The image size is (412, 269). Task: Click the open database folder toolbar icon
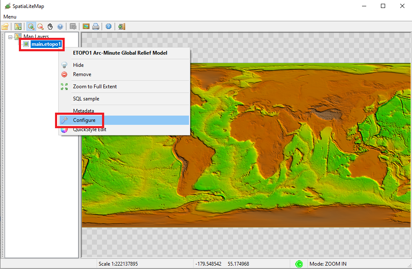(5, 26)
